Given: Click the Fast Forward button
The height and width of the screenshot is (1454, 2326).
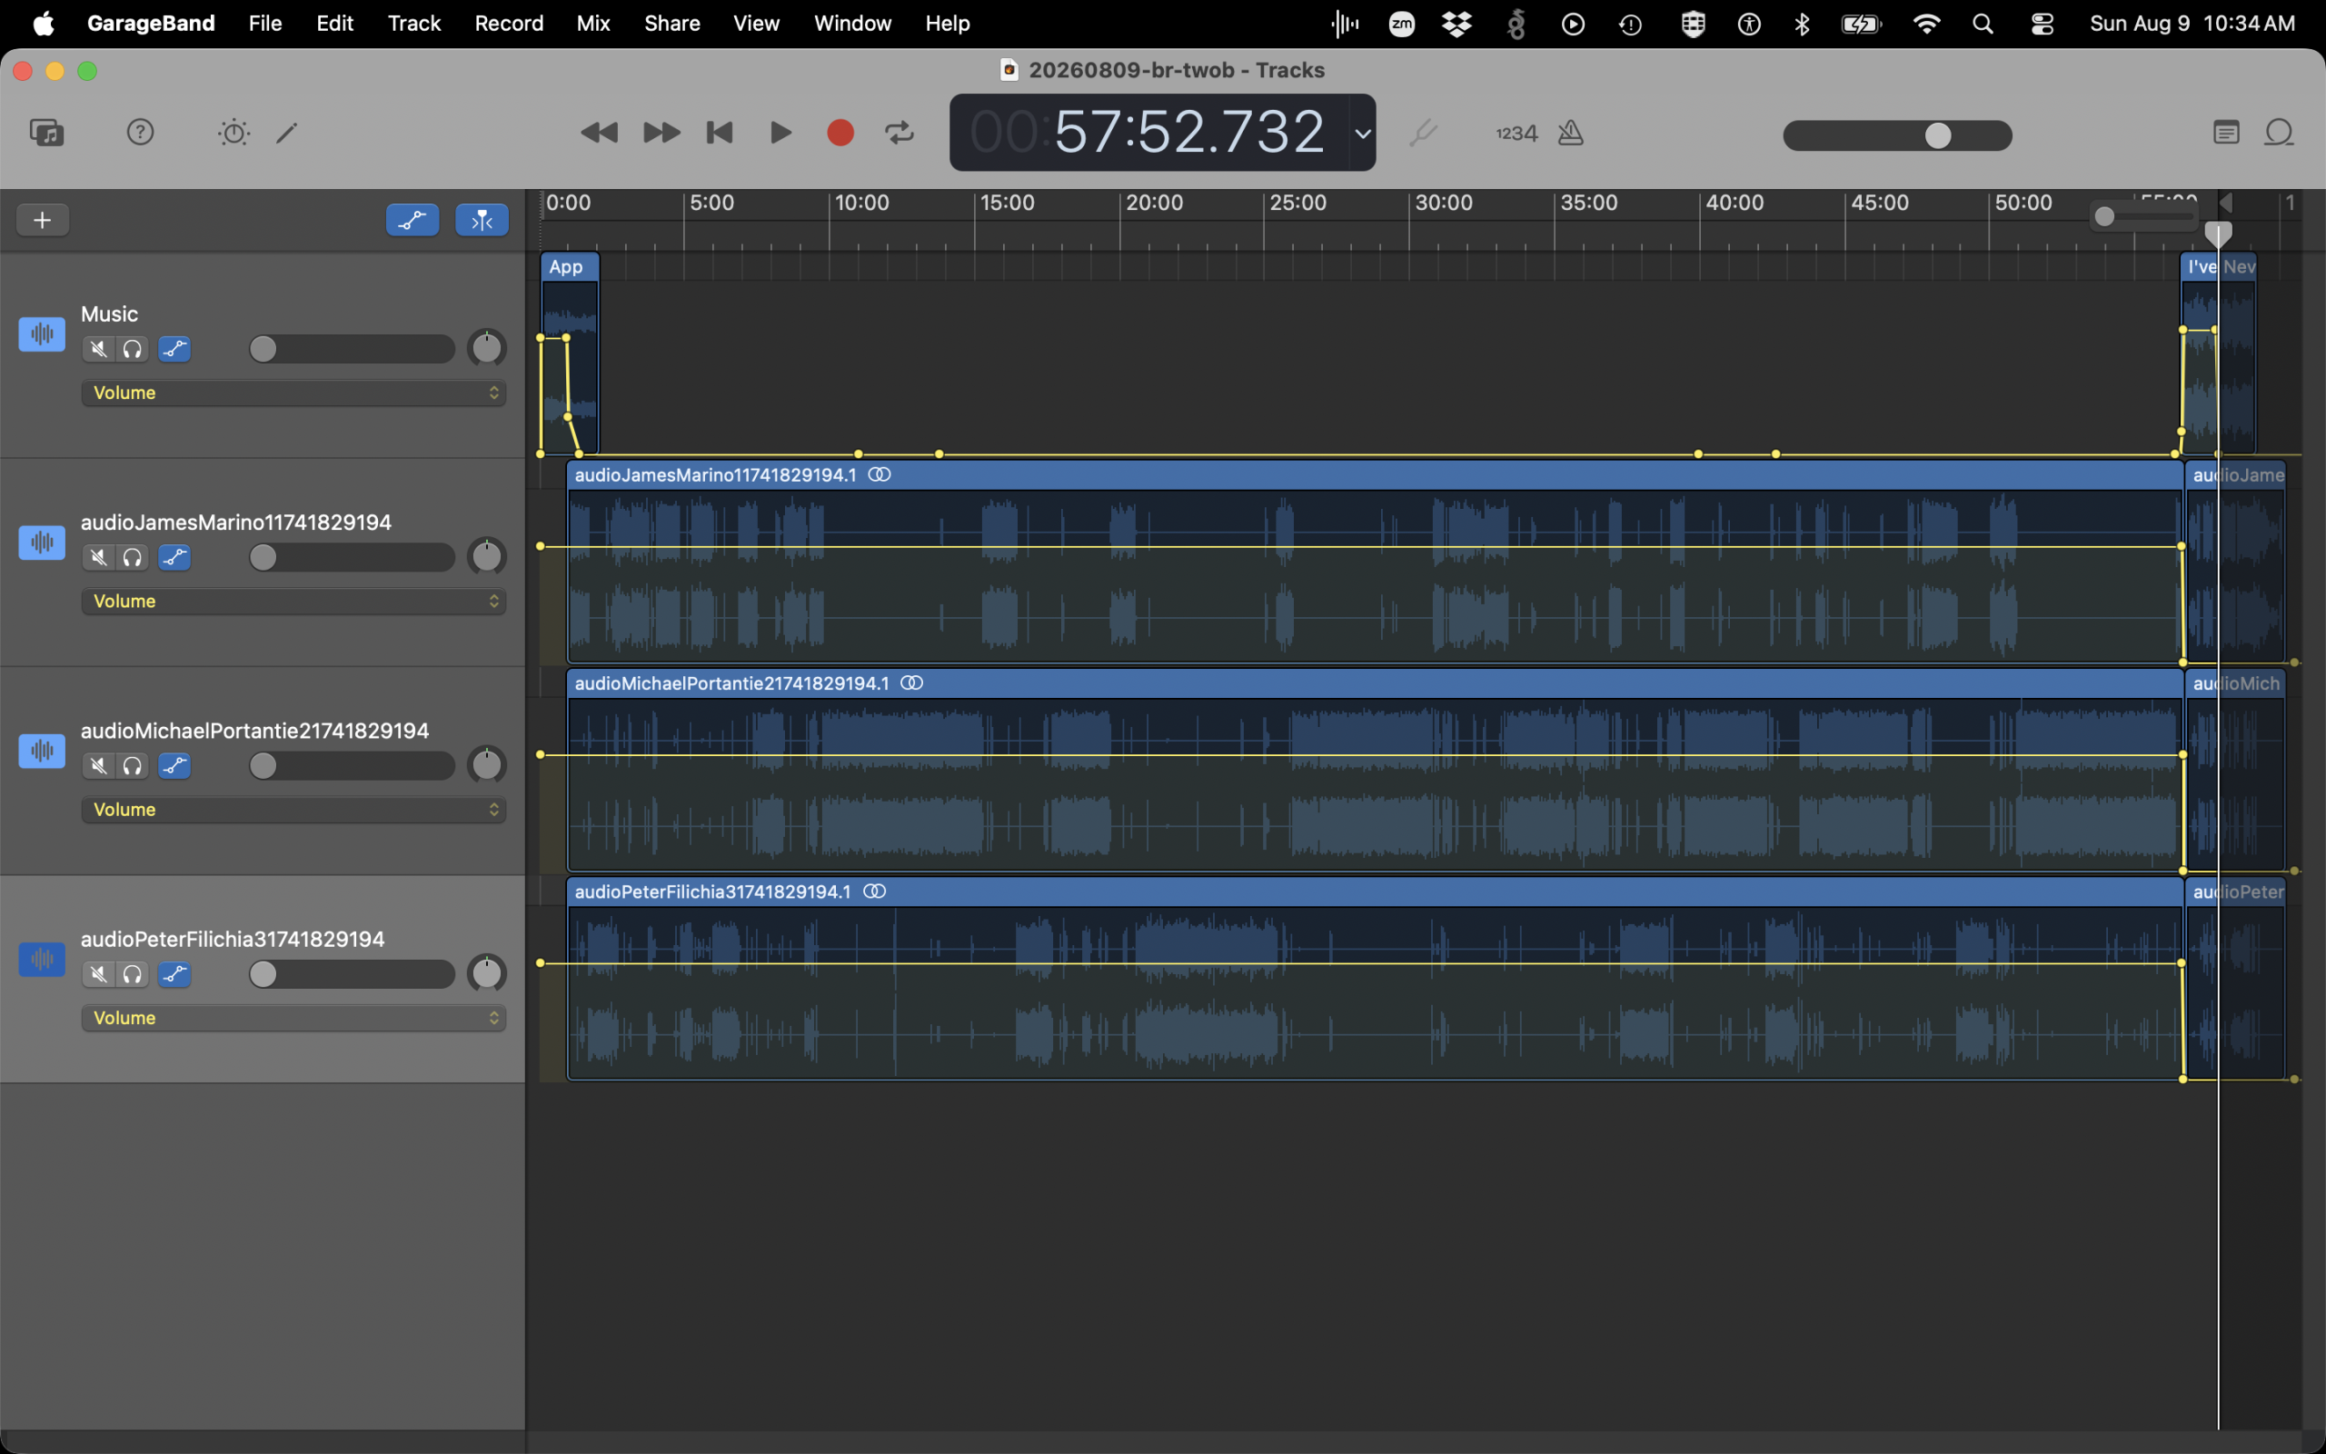Looking at the screenshot, I should 661,133.
